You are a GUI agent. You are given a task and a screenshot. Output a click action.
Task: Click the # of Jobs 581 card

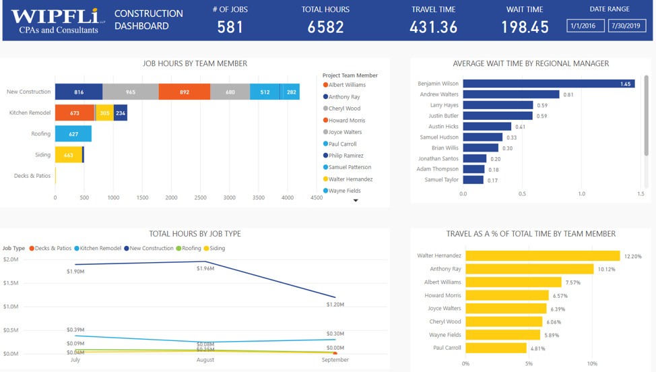pyautogui.click(x=230, y=20)
